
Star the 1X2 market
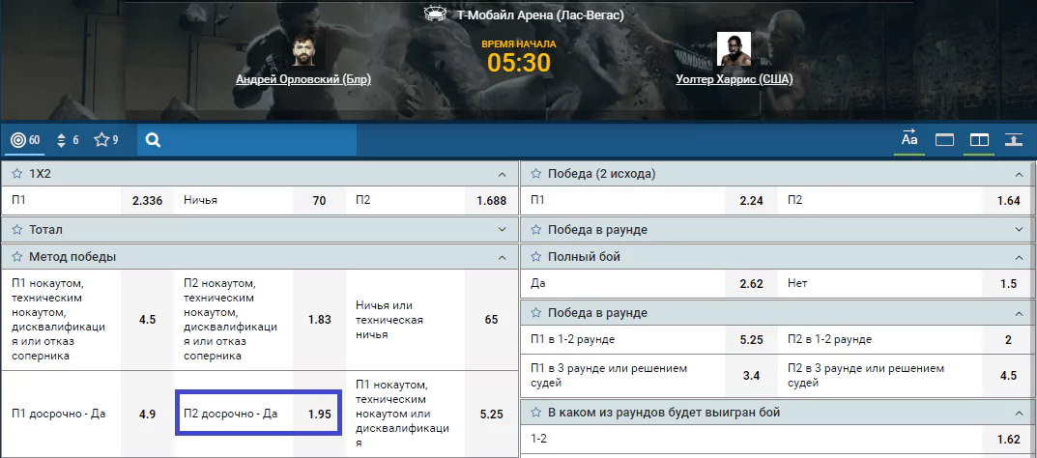[16, 175]
